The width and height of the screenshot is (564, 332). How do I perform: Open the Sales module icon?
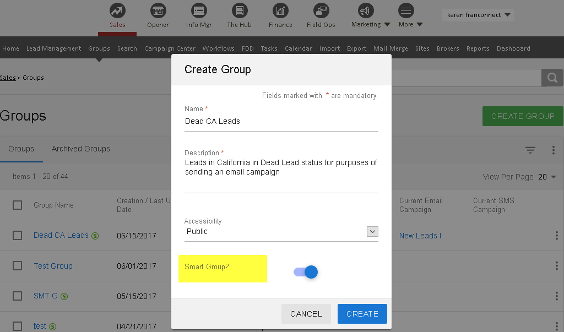coord(117,11)
